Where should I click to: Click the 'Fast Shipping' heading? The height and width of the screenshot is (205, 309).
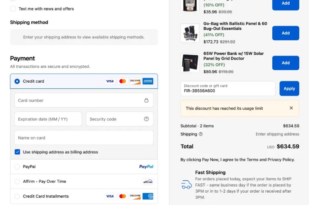(x=210, y=172)
